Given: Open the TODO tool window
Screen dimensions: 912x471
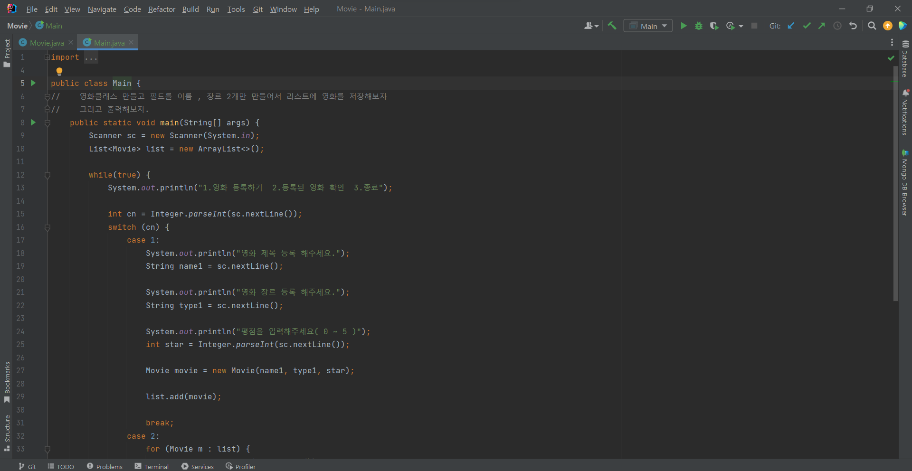Looking at the screenshot, I should coord(61,466).
